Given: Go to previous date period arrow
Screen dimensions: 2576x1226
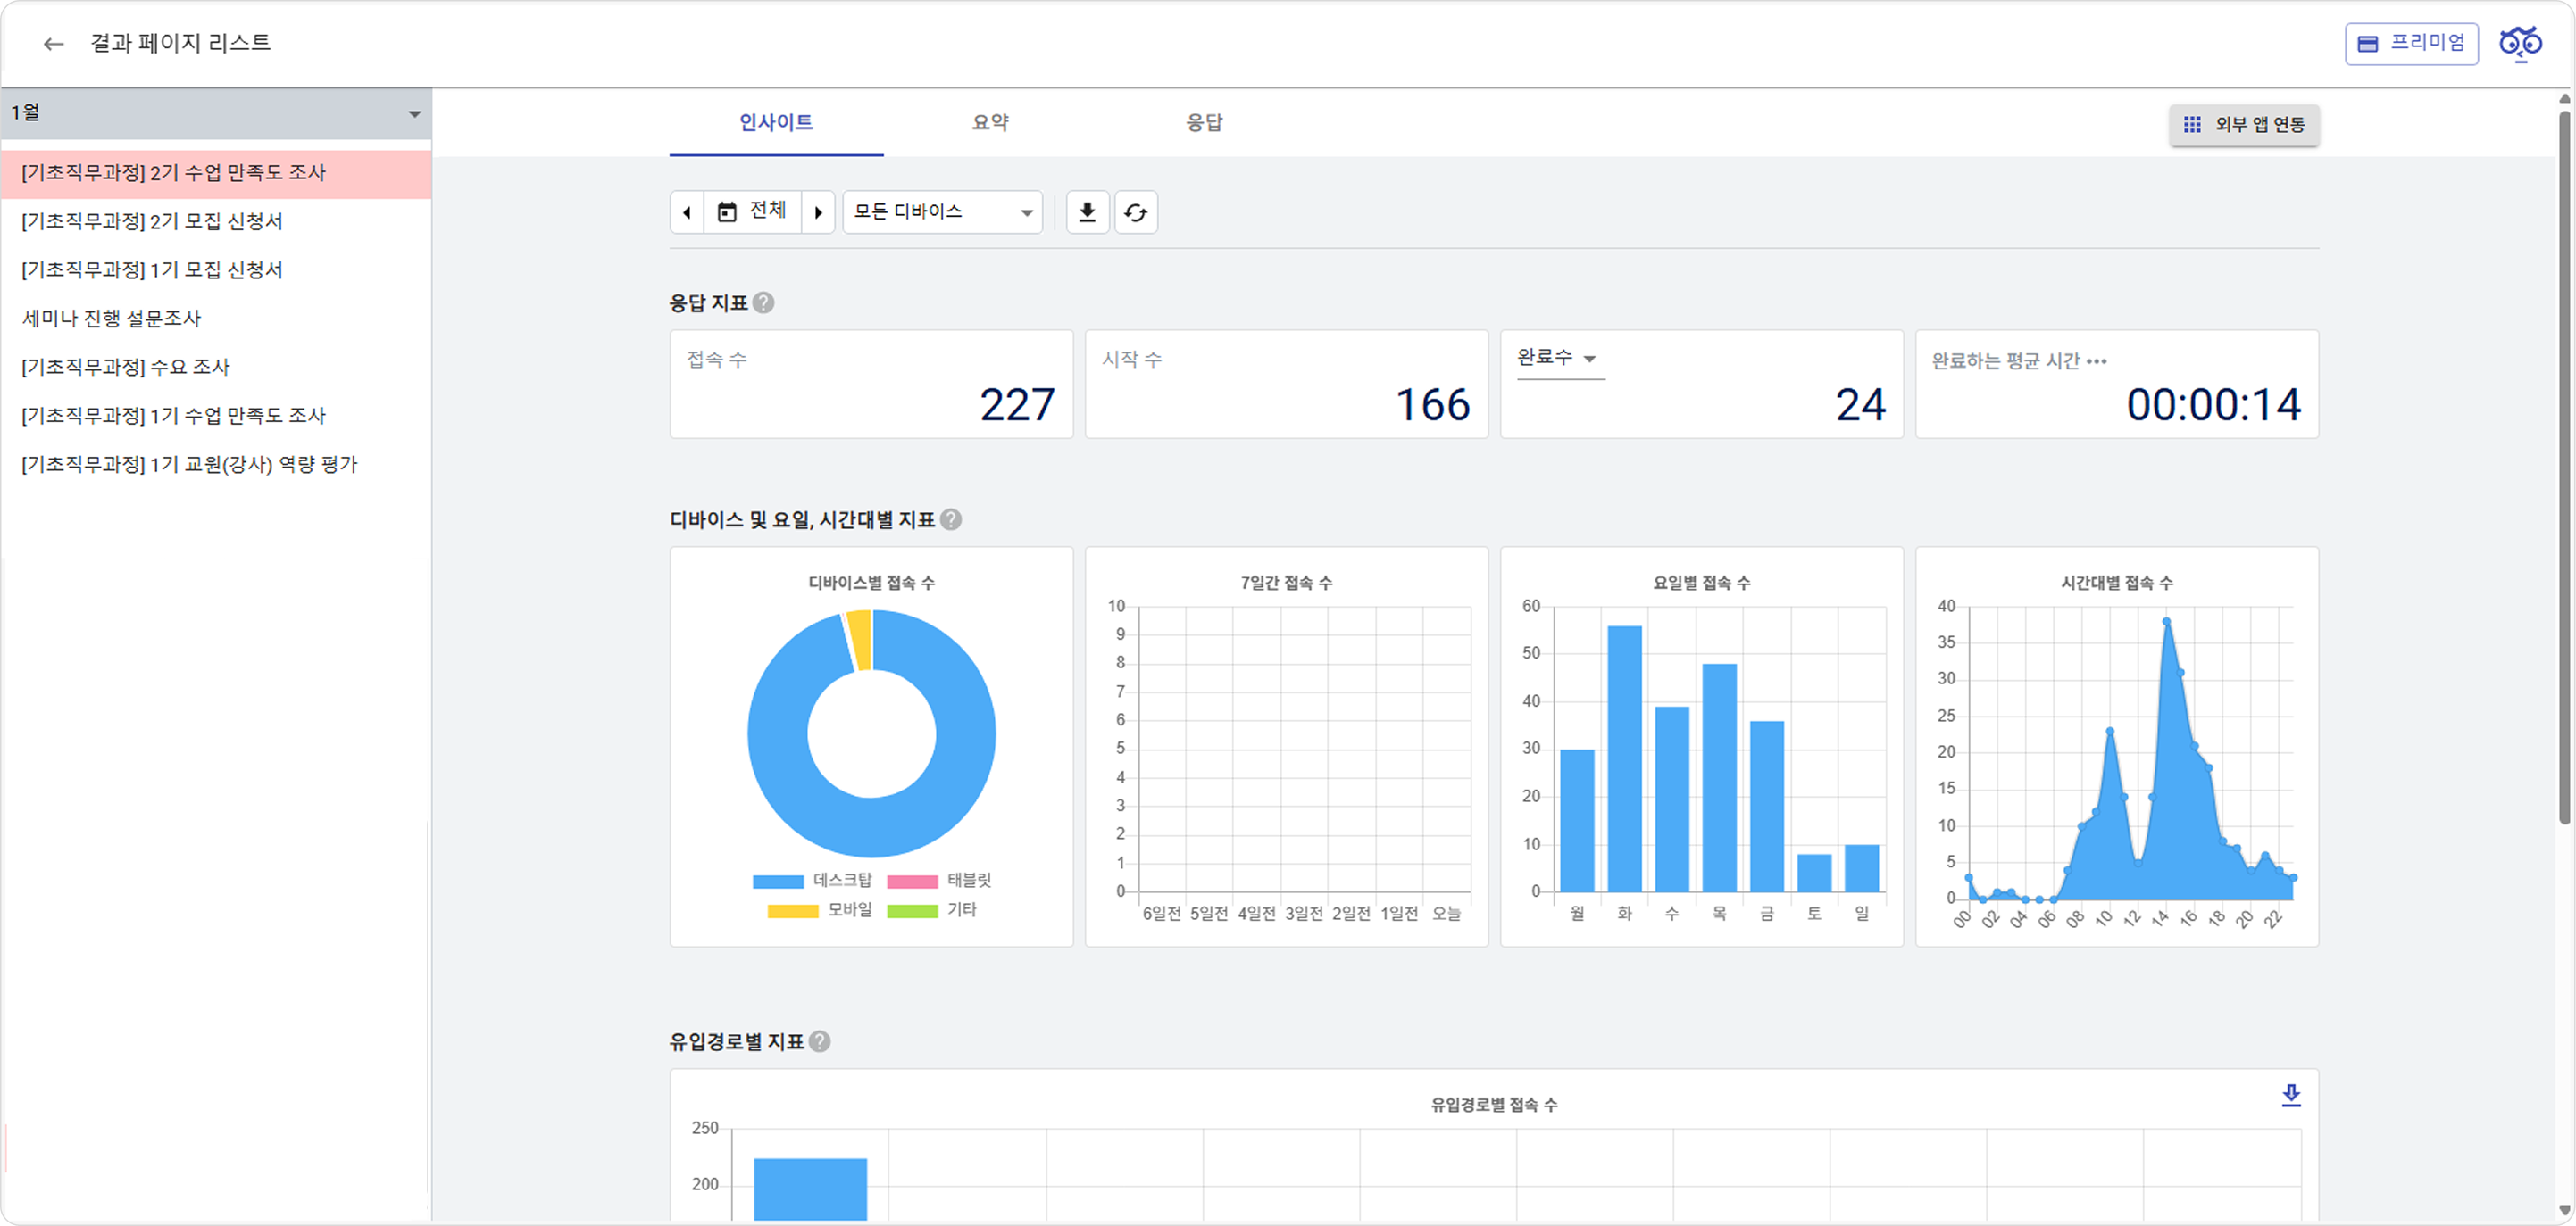Looking at the screenshot, I should pos(687,211).
